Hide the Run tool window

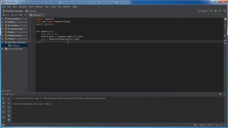225,94
